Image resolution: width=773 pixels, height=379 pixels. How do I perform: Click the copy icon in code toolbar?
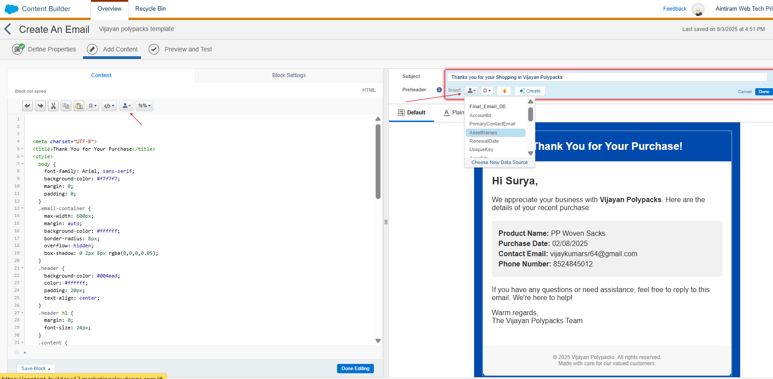(66, 106)
